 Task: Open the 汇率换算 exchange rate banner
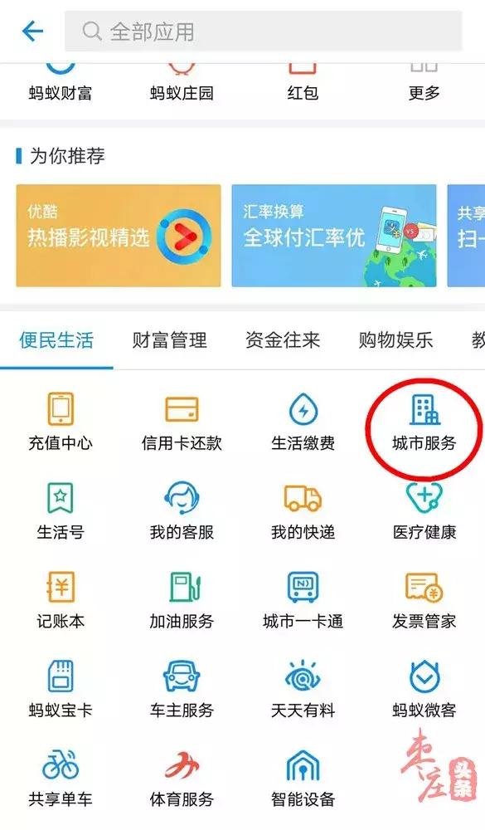334,236
